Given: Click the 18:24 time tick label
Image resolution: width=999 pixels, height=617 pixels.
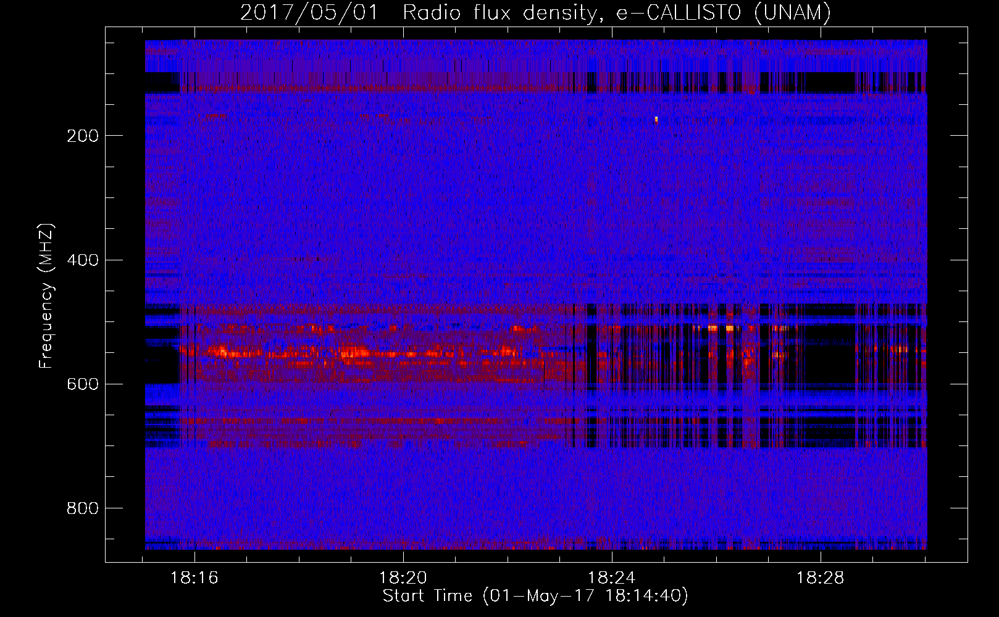Looking at the screenshot, I should (612, 578).
